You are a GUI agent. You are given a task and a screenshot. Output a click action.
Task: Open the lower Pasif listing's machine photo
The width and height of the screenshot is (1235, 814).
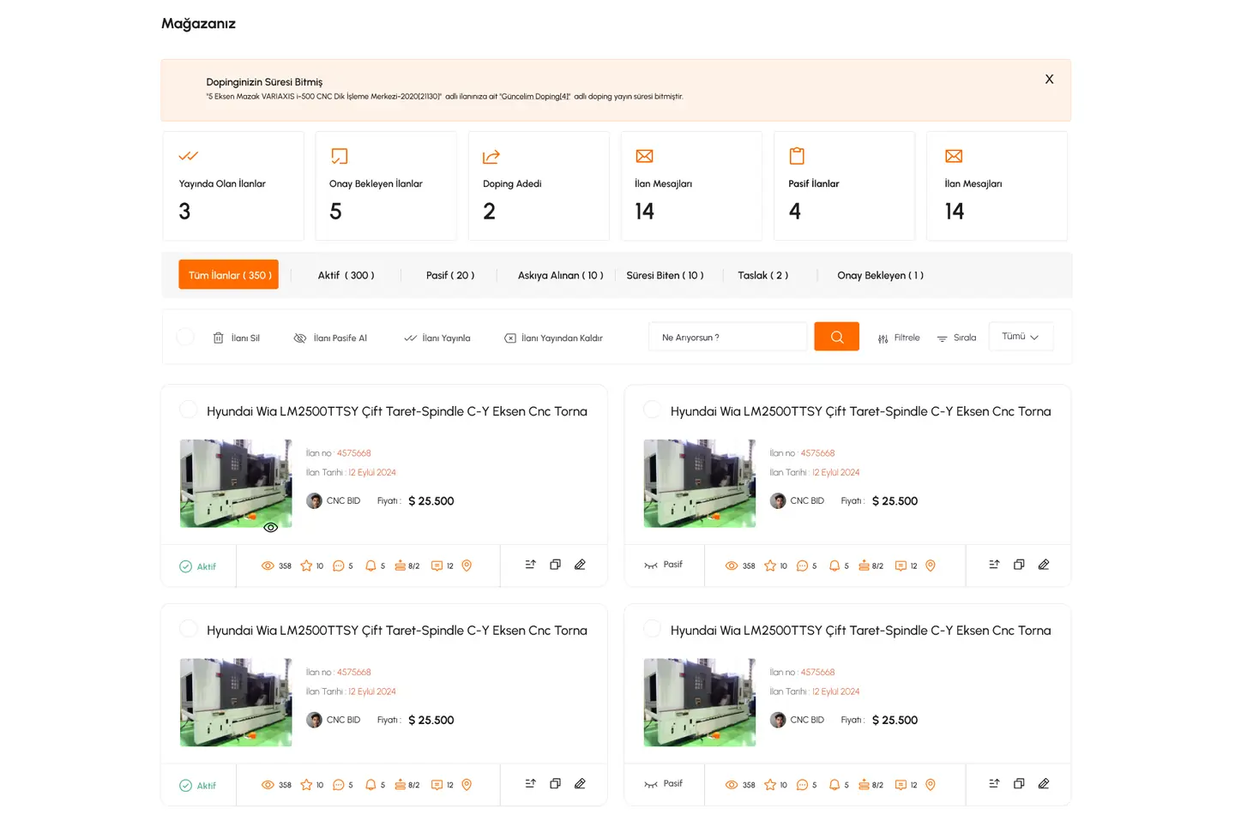(x=700, y=703)
